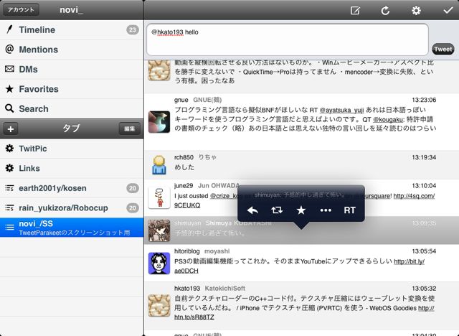Screen dimensions: 459x336
Task: Open the Favorites section
Action: coord(72,89)
